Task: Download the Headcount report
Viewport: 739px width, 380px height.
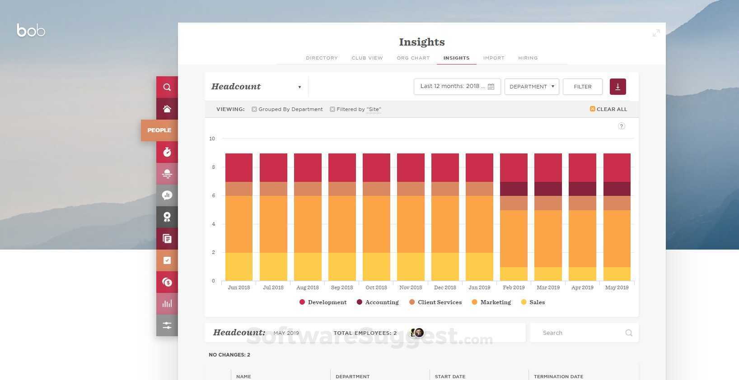Action: click(617, 87)
